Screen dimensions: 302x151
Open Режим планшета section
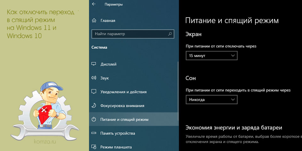(x=116, y=147)
